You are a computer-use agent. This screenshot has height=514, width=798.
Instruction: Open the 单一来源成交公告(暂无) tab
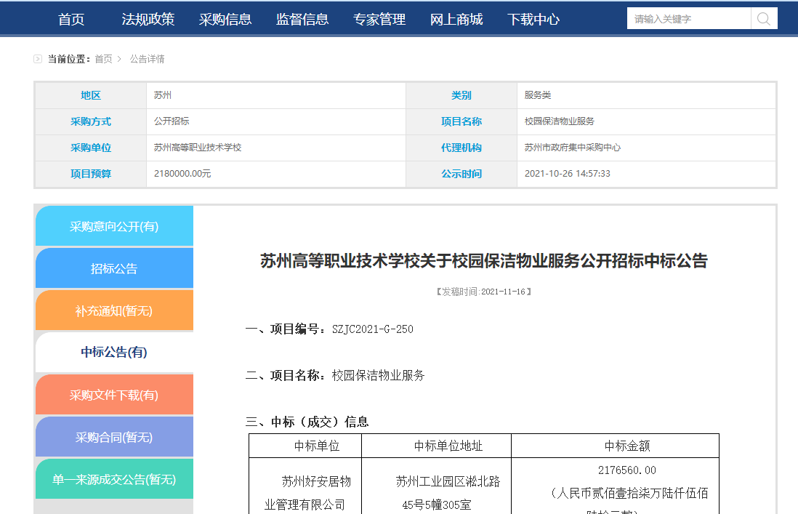pos(115,479)
